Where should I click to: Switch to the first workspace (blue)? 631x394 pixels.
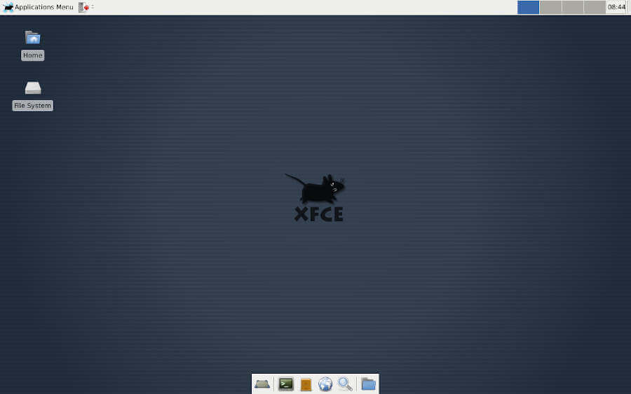[528, 7]
